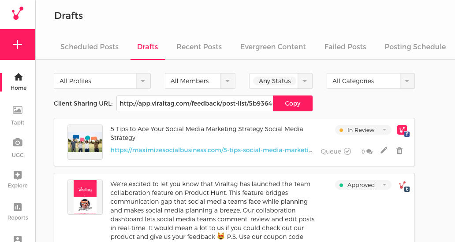Click the Drafts page heading

click(x=68, y=16)
